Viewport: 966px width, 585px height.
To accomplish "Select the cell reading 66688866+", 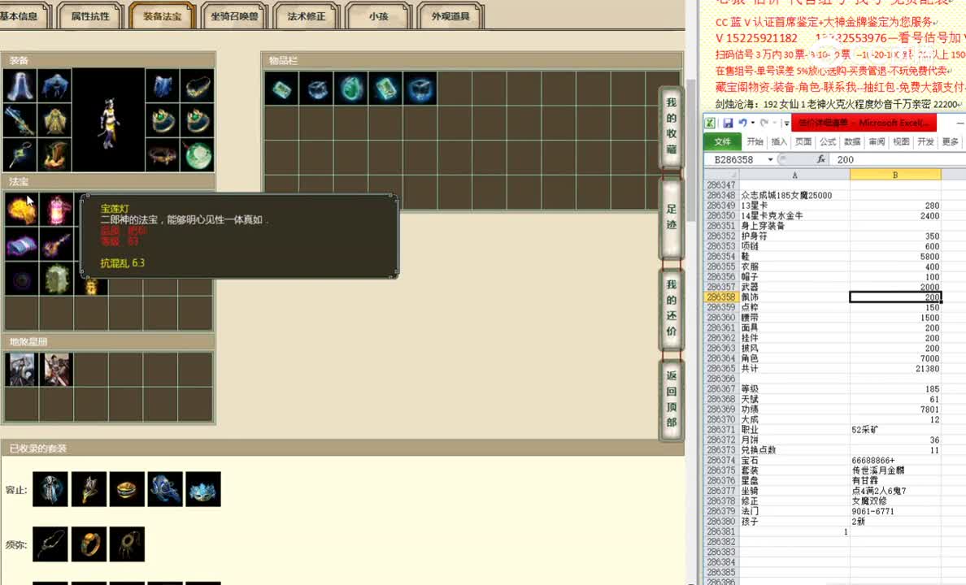I will 895,461.
